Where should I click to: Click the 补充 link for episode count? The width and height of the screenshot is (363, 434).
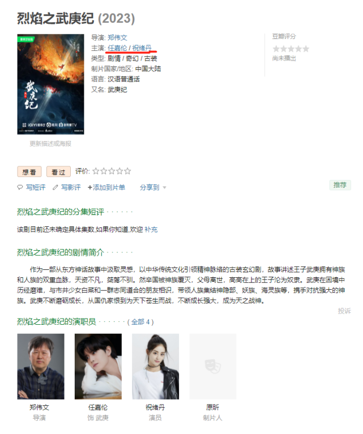point(151,230)
